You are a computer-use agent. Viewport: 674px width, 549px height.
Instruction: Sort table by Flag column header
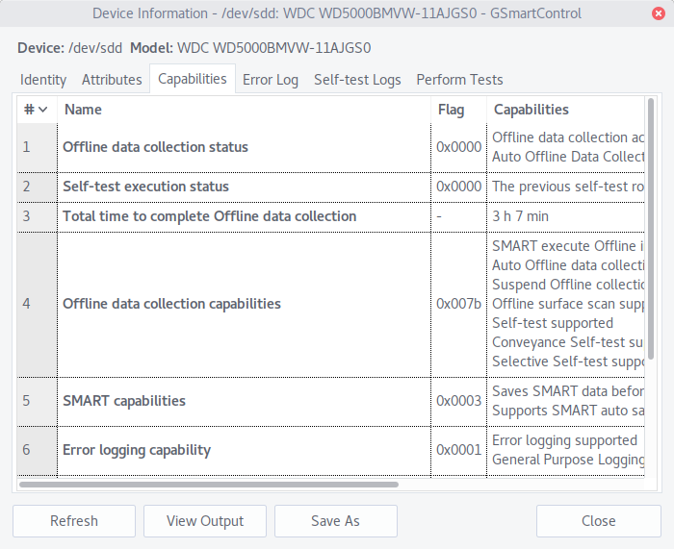pyautogui.click(x=458, y=110)
